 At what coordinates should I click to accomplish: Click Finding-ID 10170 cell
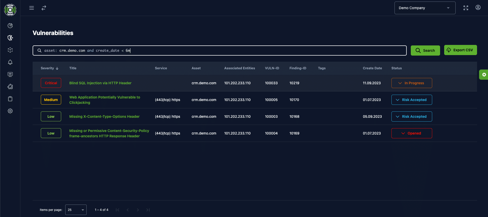point(294,100)
